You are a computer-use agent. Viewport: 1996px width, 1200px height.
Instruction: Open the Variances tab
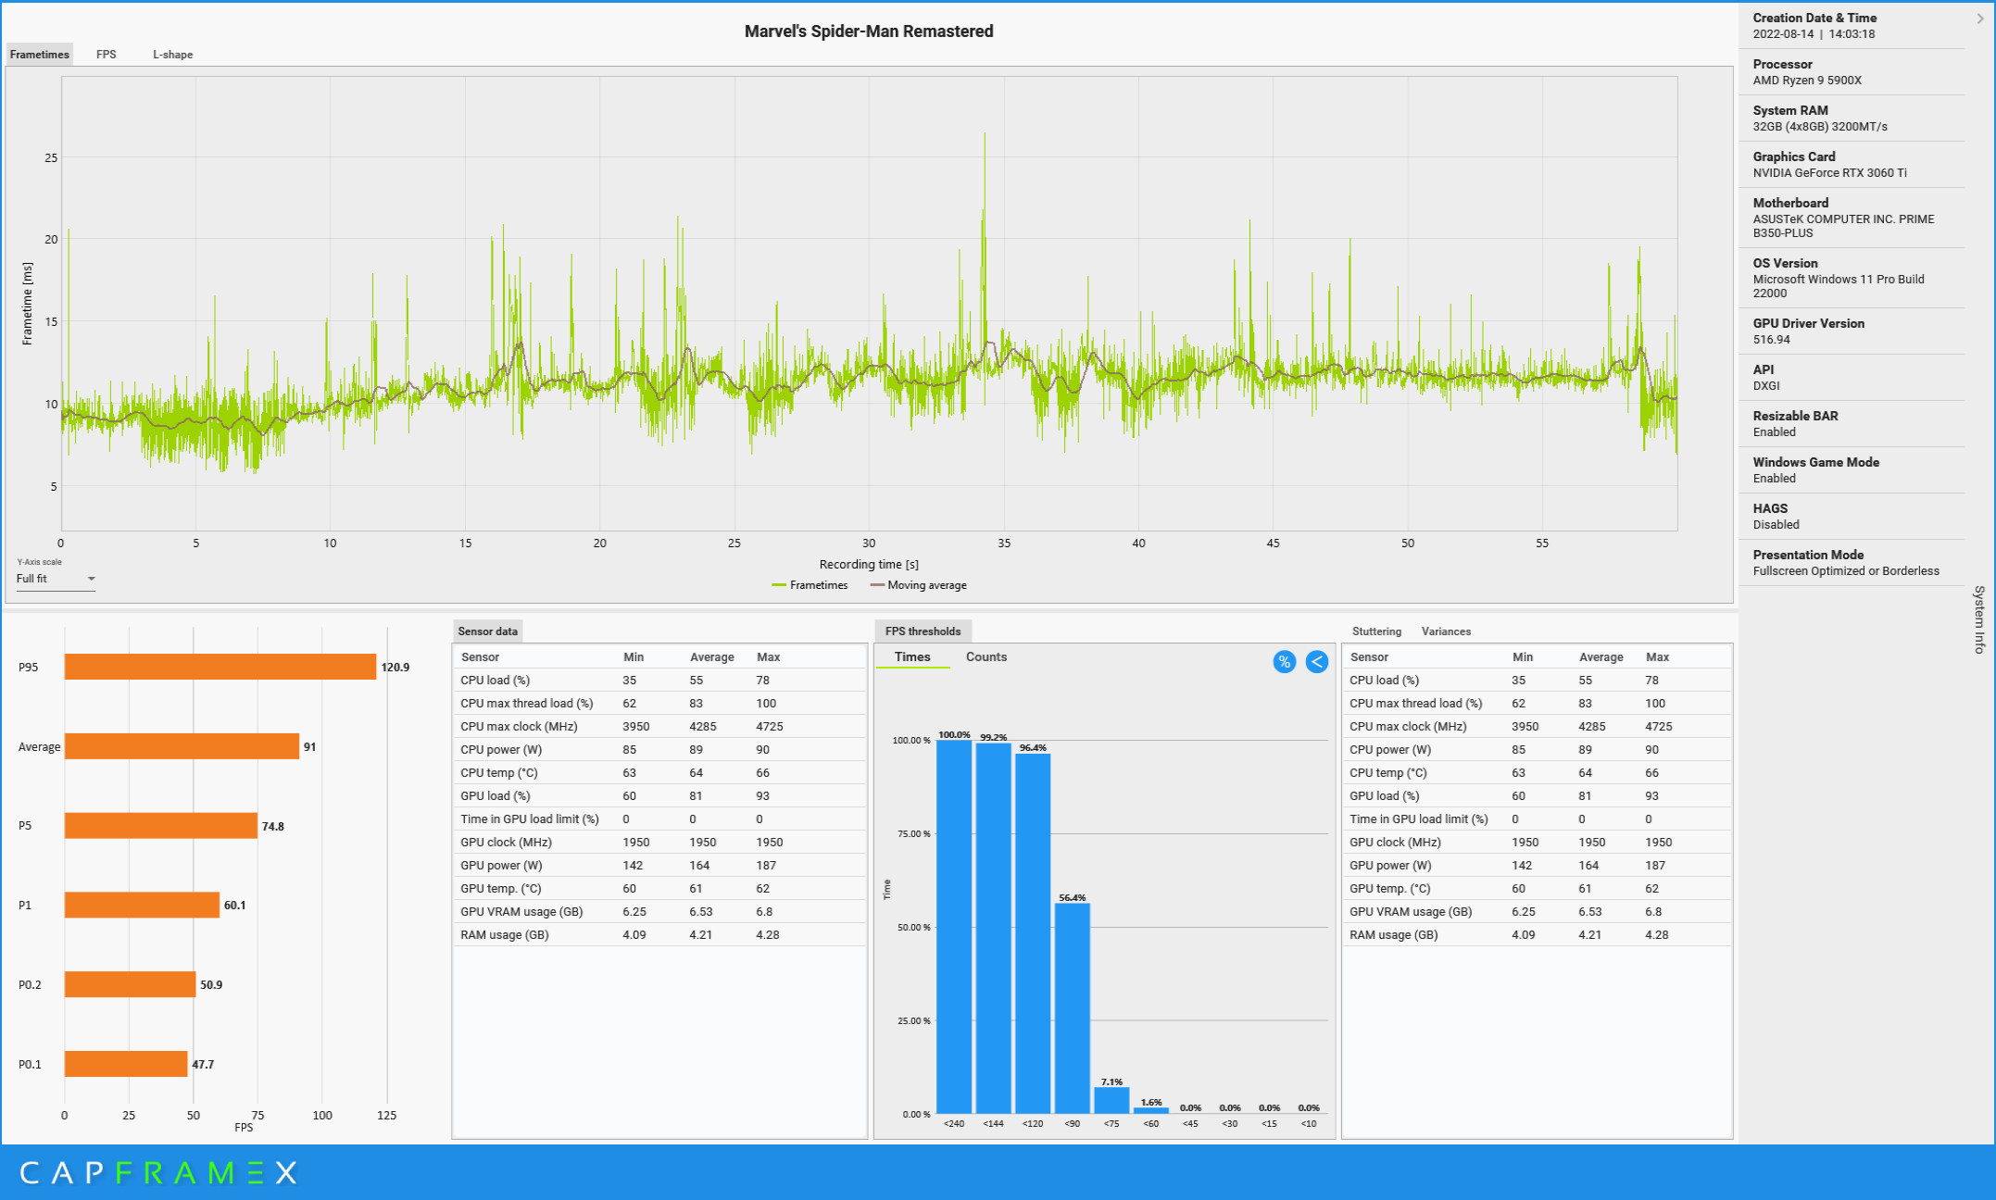pyautogui.click(x=1446, y=631)
